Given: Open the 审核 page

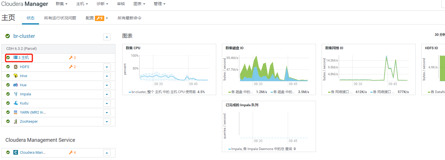Looking at the screenshot, I should pos(121,4).
